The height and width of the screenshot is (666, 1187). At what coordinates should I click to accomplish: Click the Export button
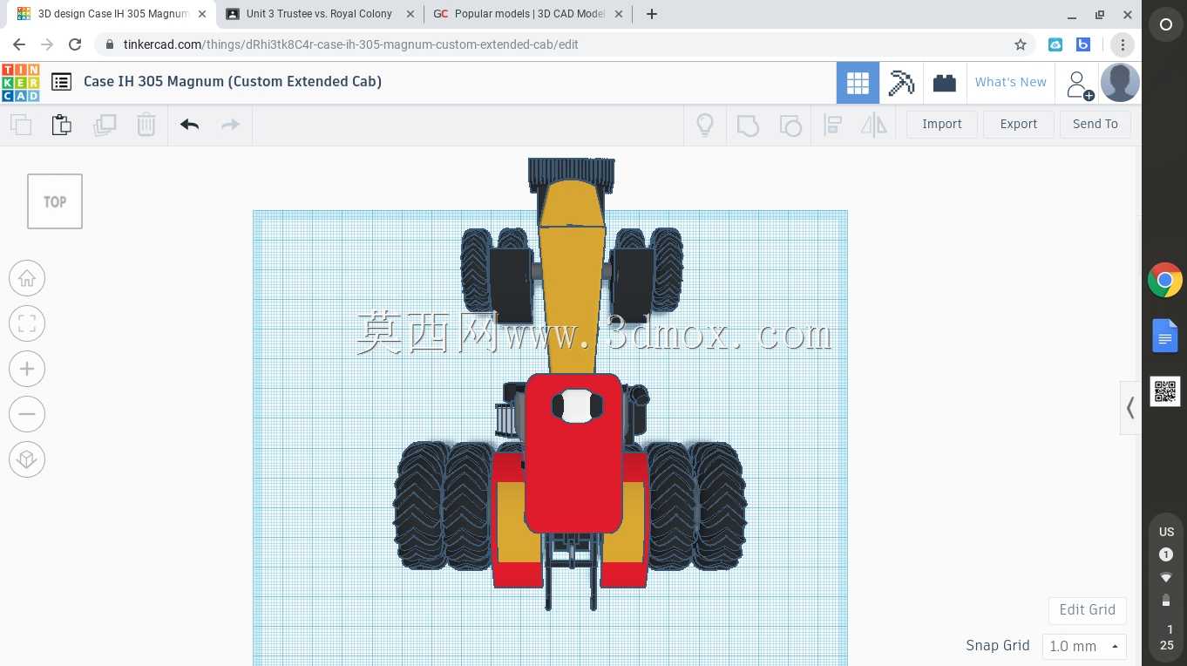[x=1019, y=125]
